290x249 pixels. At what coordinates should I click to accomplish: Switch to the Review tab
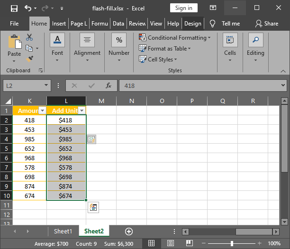(x=137, y=24)
